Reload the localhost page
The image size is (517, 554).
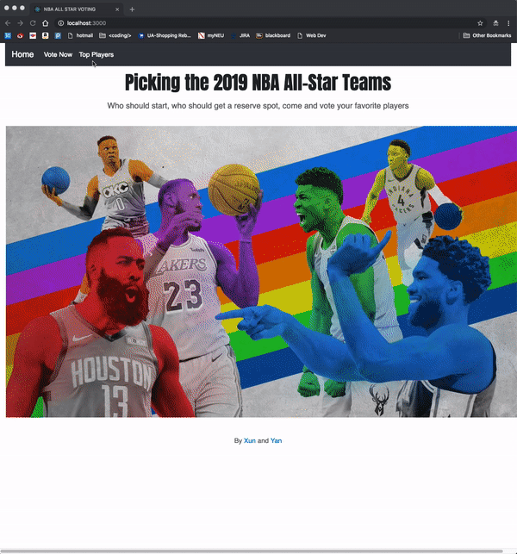[x=33, y=23]
